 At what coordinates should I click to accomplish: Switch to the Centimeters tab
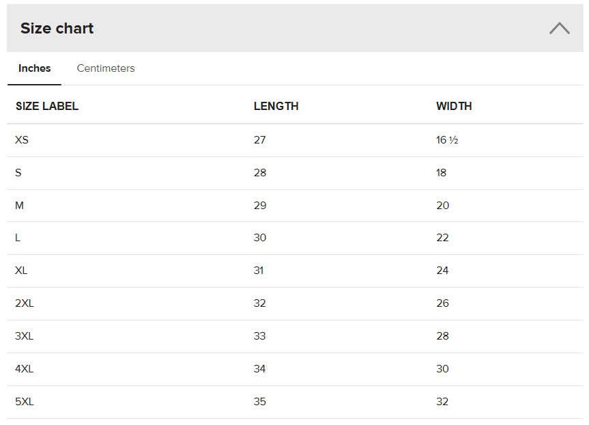click(x=106, y=68)
